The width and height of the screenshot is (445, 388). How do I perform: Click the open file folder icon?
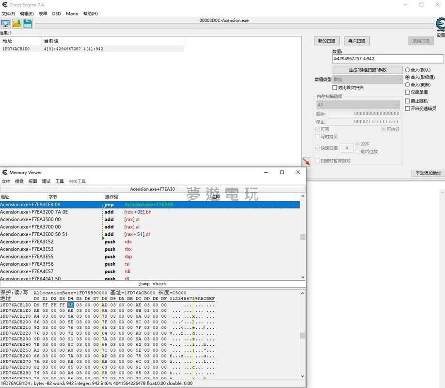(17, 23)
